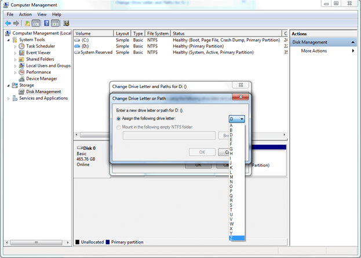The image size is (361, 258).
Task: Click the tree pane horizontal scrollbar thumb
Action: pos(36,242)
